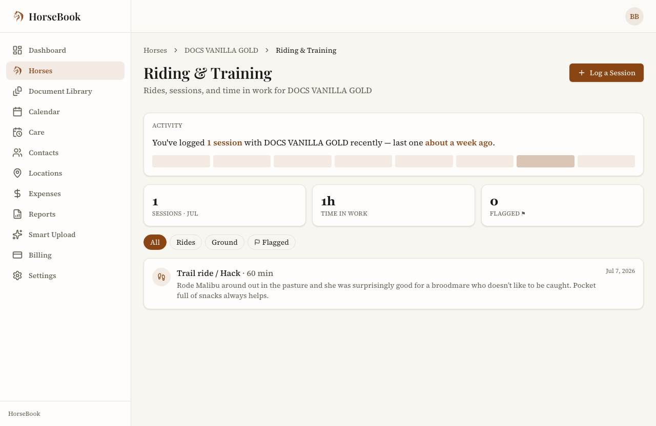Open the BB user avatar menu
656x426 pixels.
point(634,16)
